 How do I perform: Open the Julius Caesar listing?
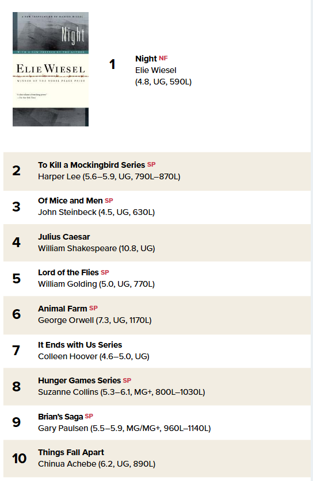coord(64,237)
